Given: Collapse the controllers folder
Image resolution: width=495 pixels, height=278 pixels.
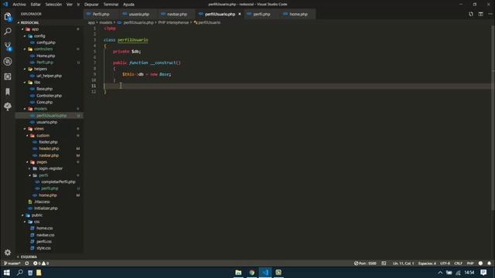Looking at the screenshot, I should pos(43,49).
